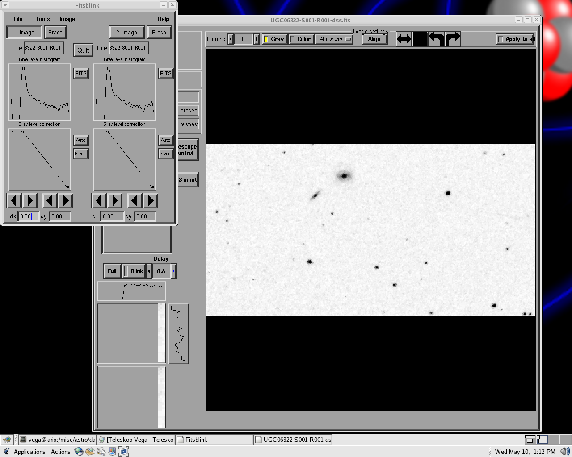This screenshot has width=572, height=457.
Task: Switch to second workspace in pager
Action: [x=542, y=440]
